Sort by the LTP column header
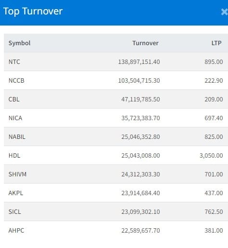Viewport: 228px width, 248px height. click(216, 43)
